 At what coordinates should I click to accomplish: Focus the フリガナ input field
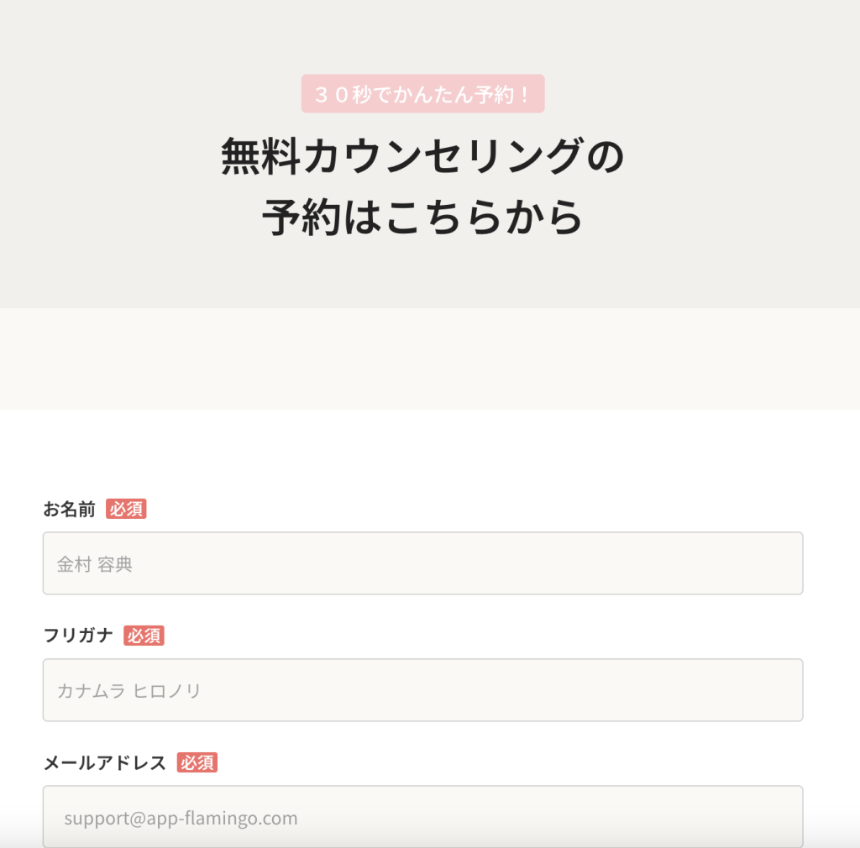[422, 690]
